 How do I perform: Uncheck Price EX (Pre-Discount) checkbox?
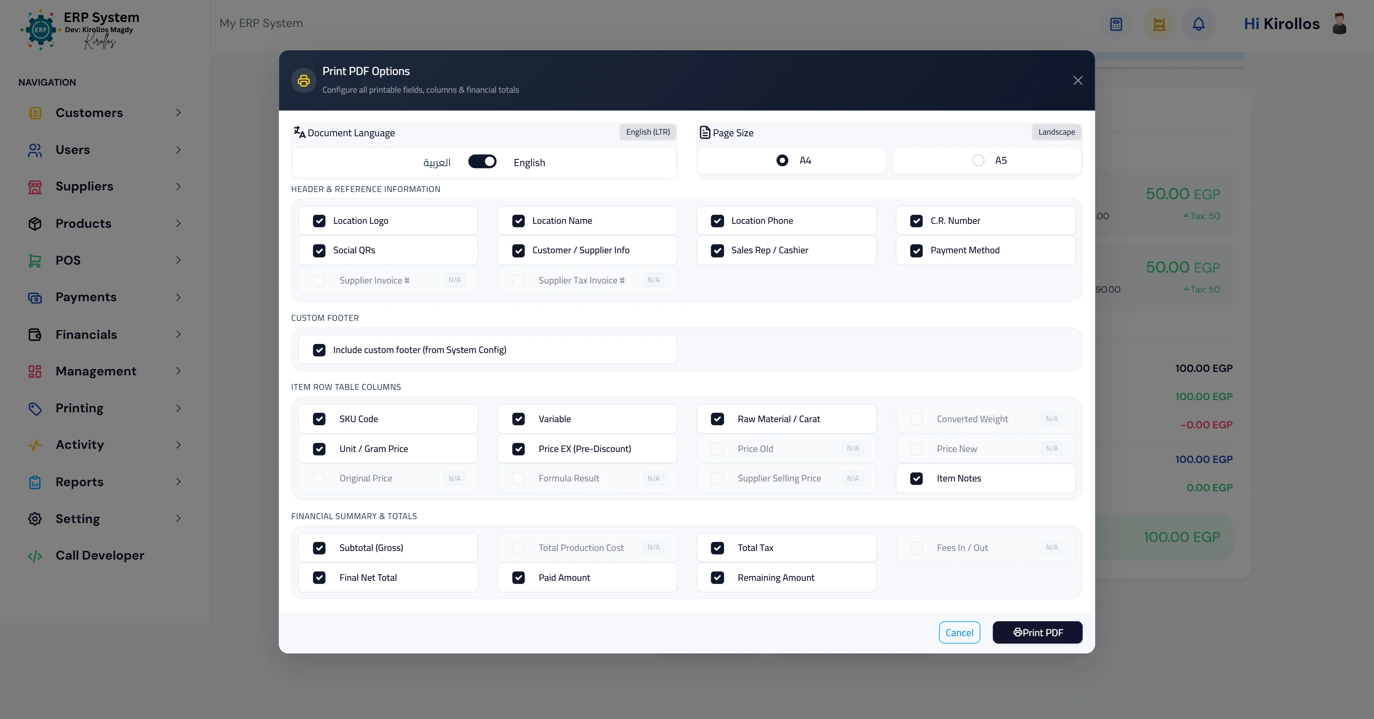click(518, 449)
